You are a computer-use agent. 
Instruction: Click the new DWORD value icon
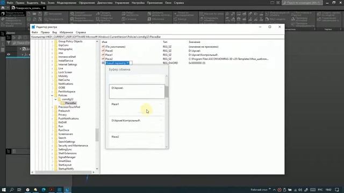tap(103, 63)
